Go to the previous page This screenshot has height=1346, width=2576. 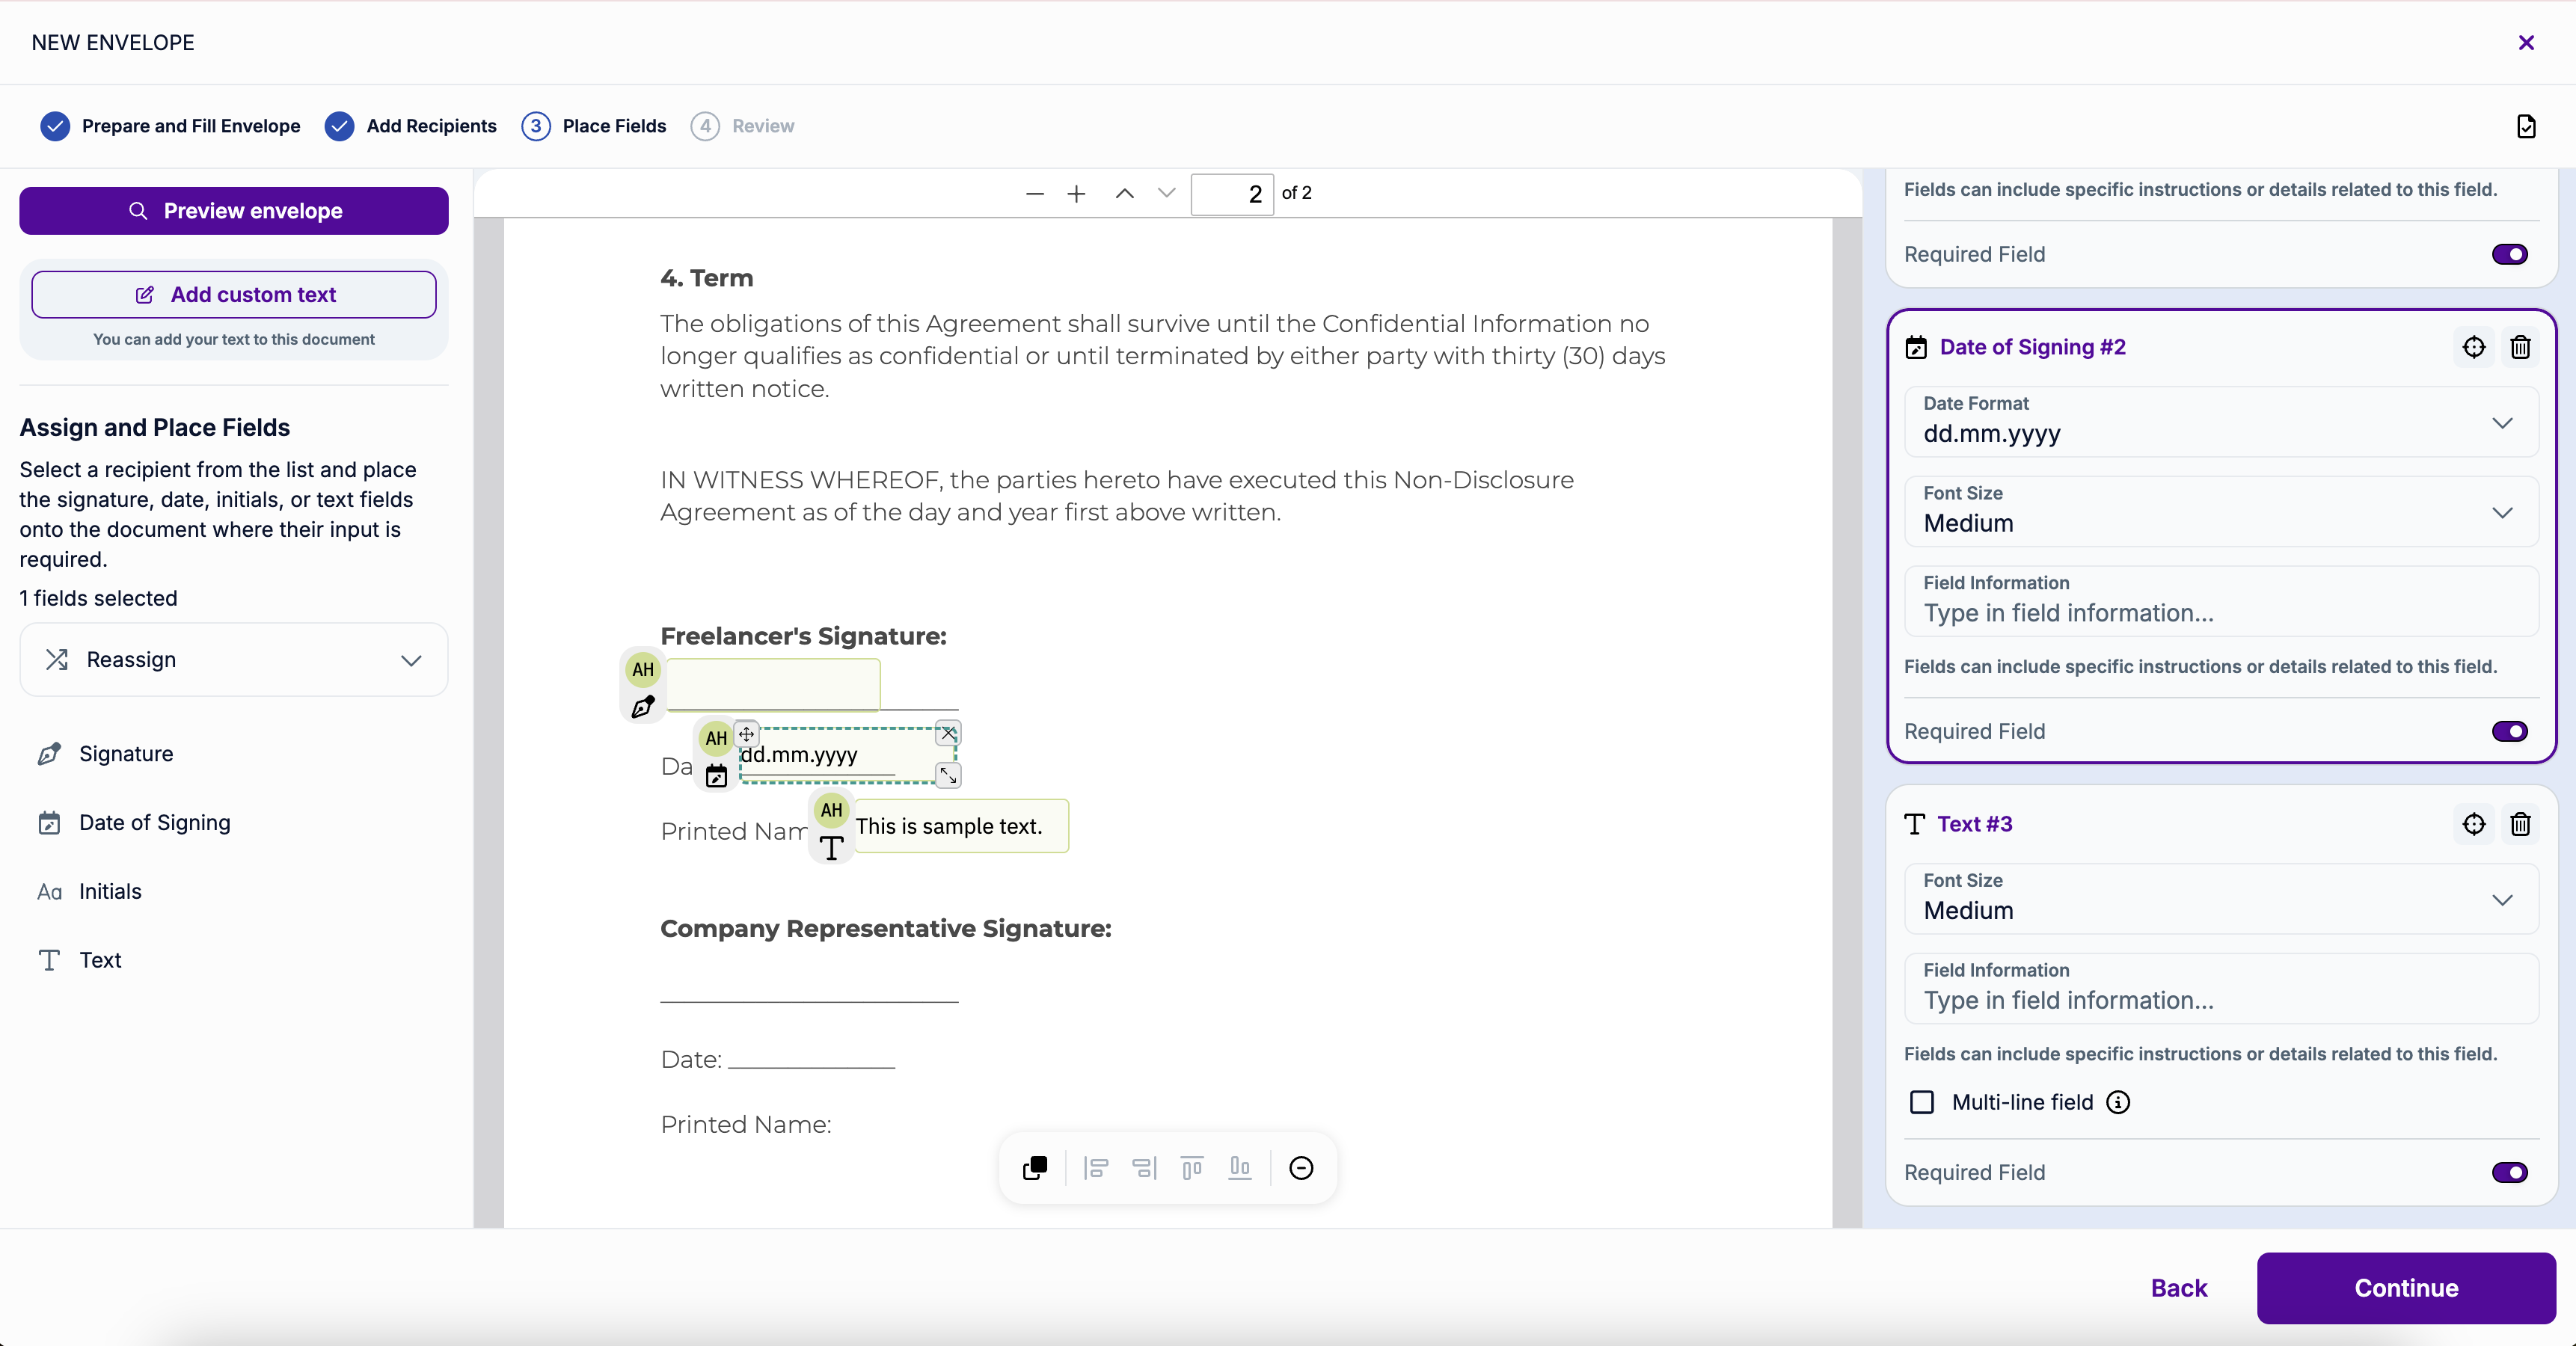tap(1124, 194)
